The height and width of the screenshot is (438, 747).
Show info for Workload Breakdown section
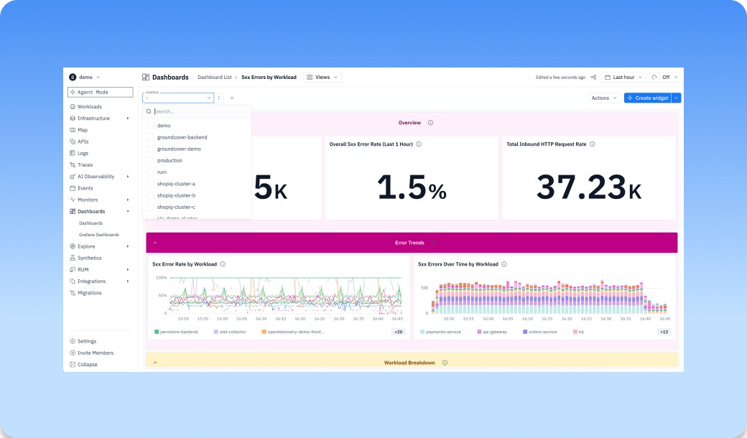445,363
